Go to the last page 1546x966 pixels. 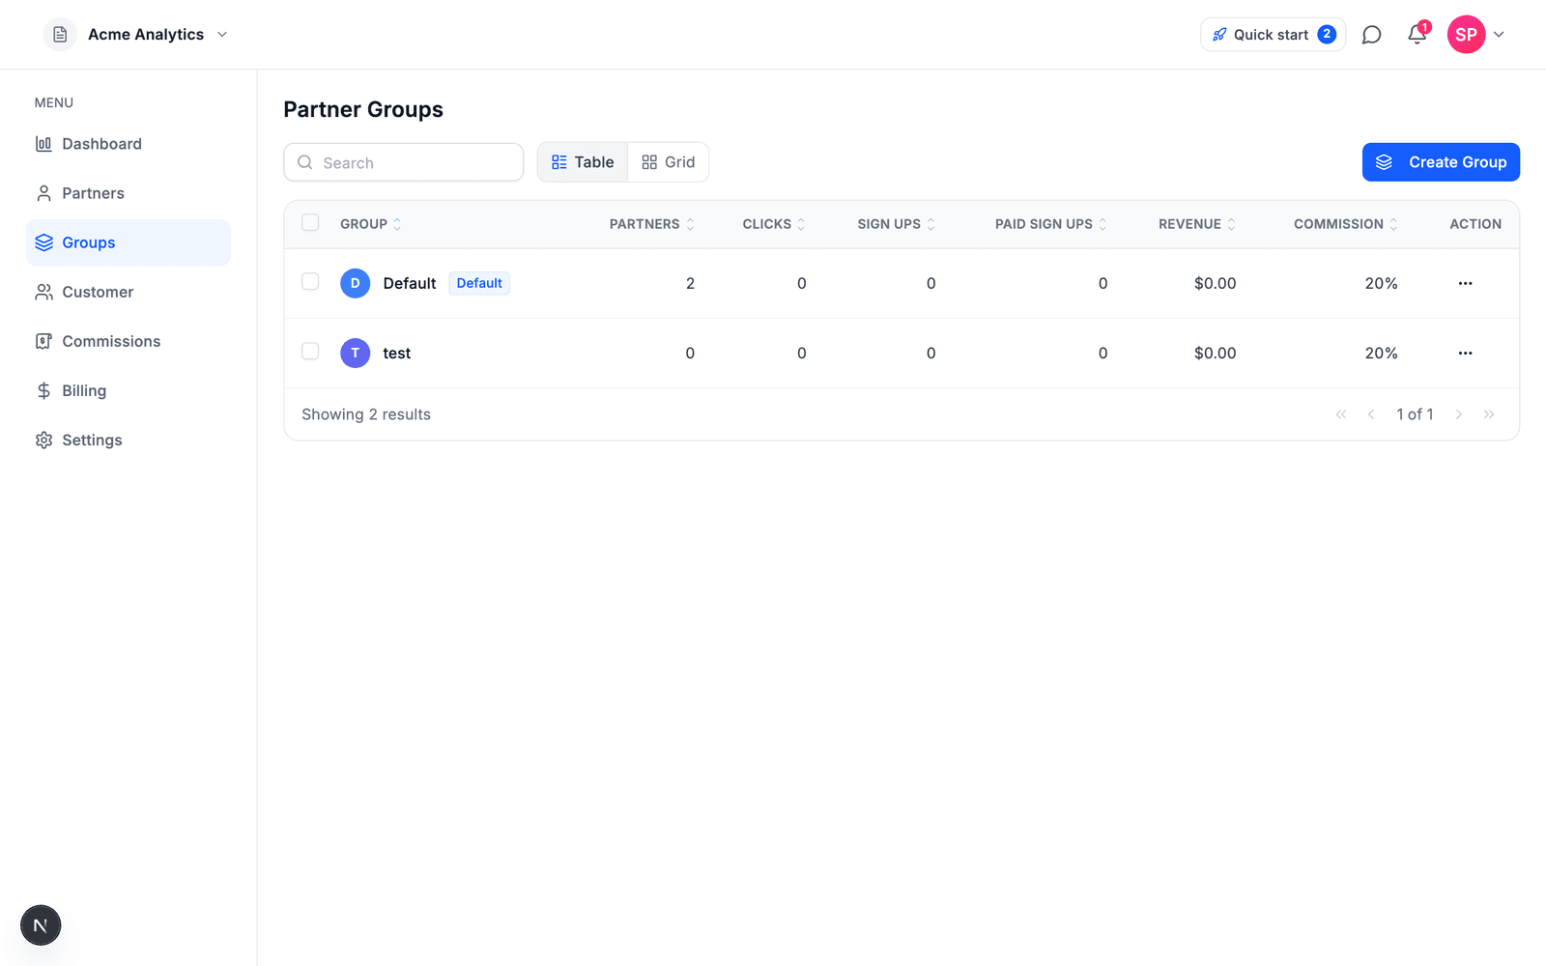(x=1489, y=414)
